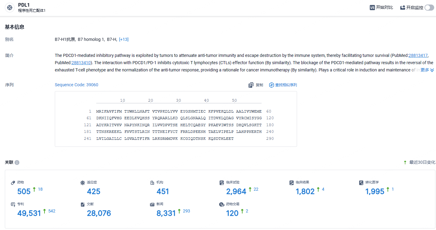Click the info icon beside 关联
This screenshot has width=436, height=230.
[17, 163]
